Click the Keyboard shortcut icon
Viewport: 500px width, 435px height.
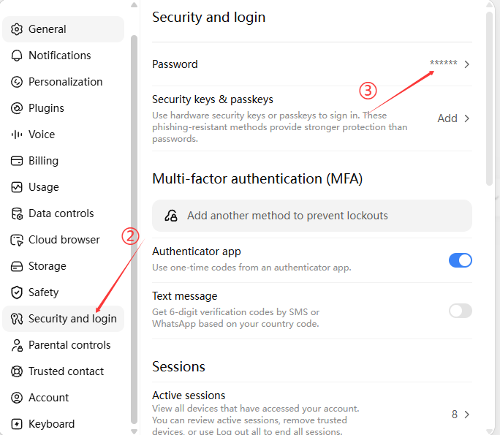[x=17, y=424]
